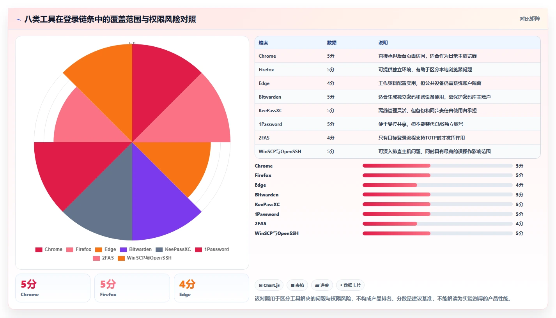Click the Bitwarden label in the progress list
The height and width of the screenshot is (318, 556).
[267, 195]
